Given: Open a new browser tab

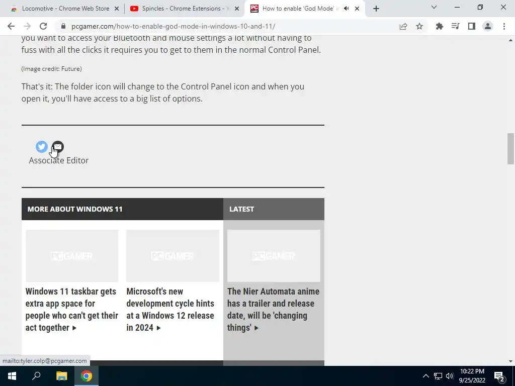Looking at the screenshot, I should click(x=376, y=9).
